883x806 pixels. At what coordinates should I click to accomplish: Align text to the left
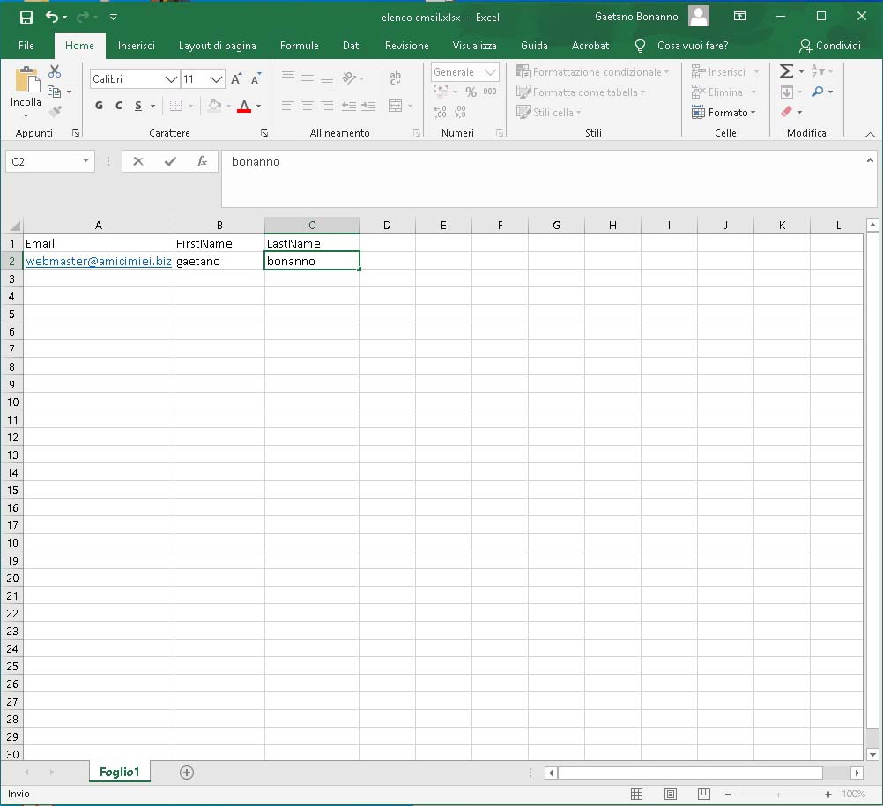(x=288, y=105)
